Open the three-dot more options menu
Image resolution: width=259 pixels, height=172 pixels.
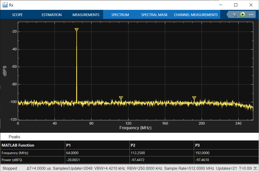251,15
